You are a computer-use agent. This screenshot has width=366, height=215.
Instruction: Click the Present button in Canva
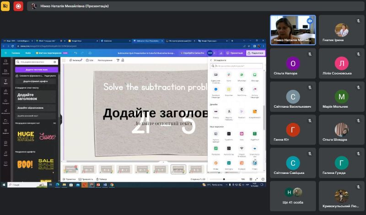(235, 53)
